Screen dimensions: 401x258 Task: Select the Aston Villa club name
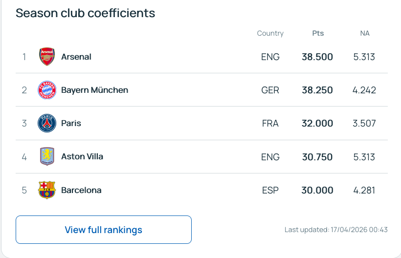coord(82,157)
